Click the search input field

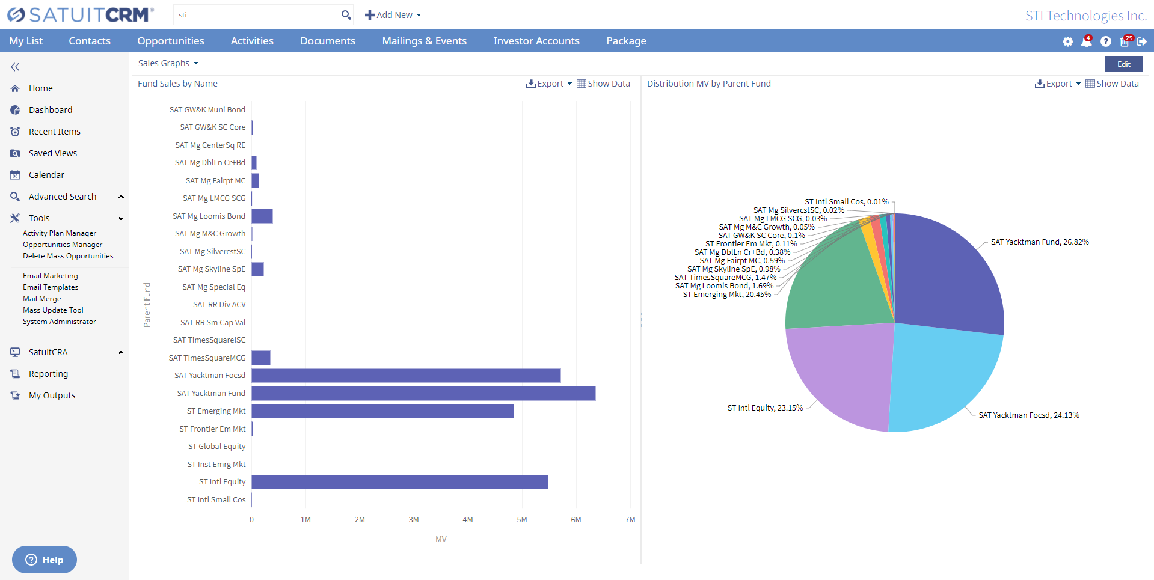tap(257, 15)
